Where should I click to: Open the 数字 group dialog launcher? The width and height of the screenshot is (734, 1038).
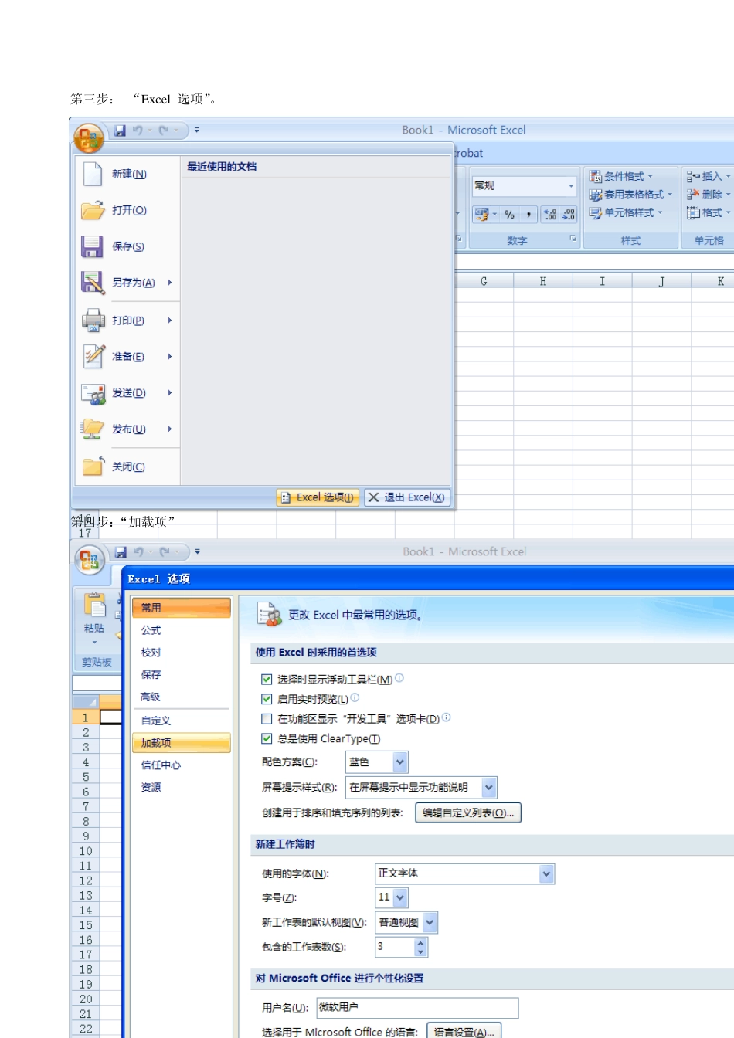click(573, 239)
